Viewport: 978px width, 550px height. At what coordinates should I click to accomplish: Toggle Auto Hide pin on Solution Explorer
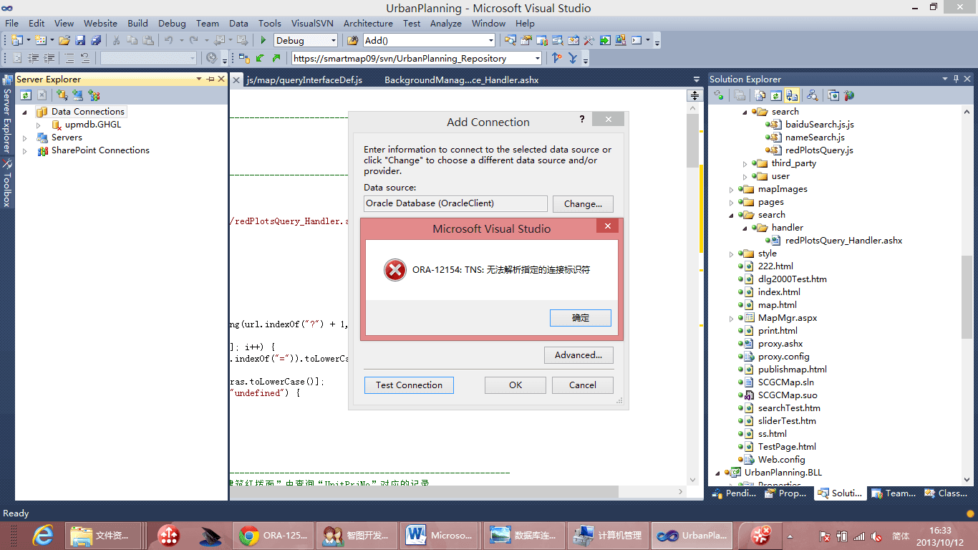[x=956, y=79]
